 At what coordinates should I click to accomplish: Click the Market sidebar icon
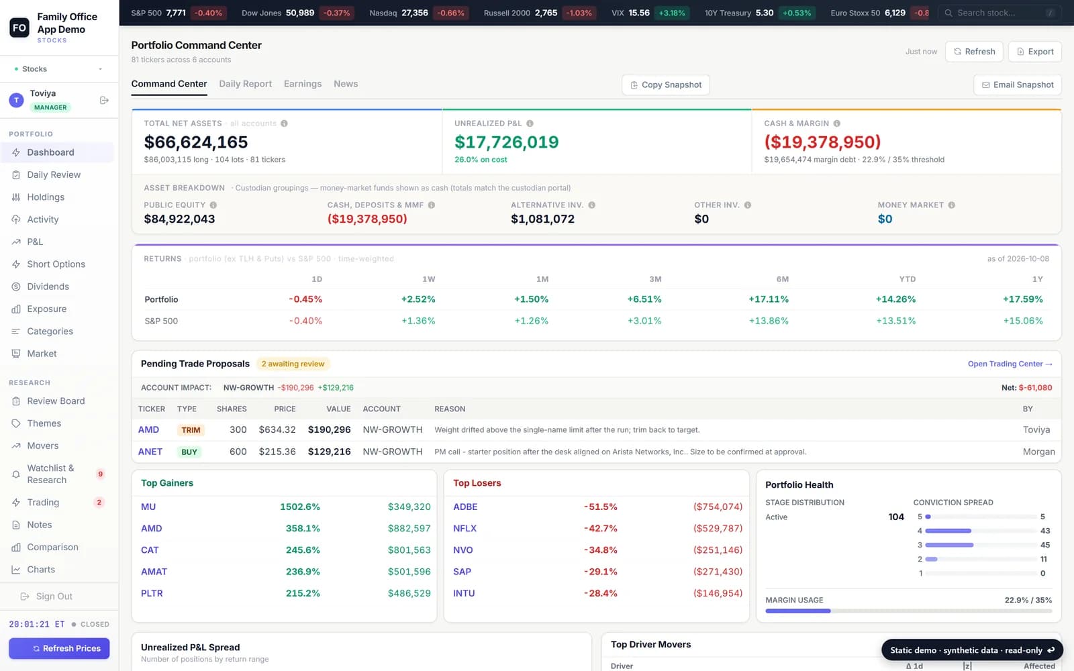pos(16,354)
